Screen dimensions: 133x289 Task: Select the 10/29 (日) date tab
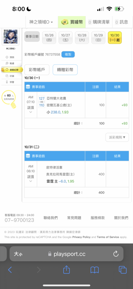coord(98,38)
